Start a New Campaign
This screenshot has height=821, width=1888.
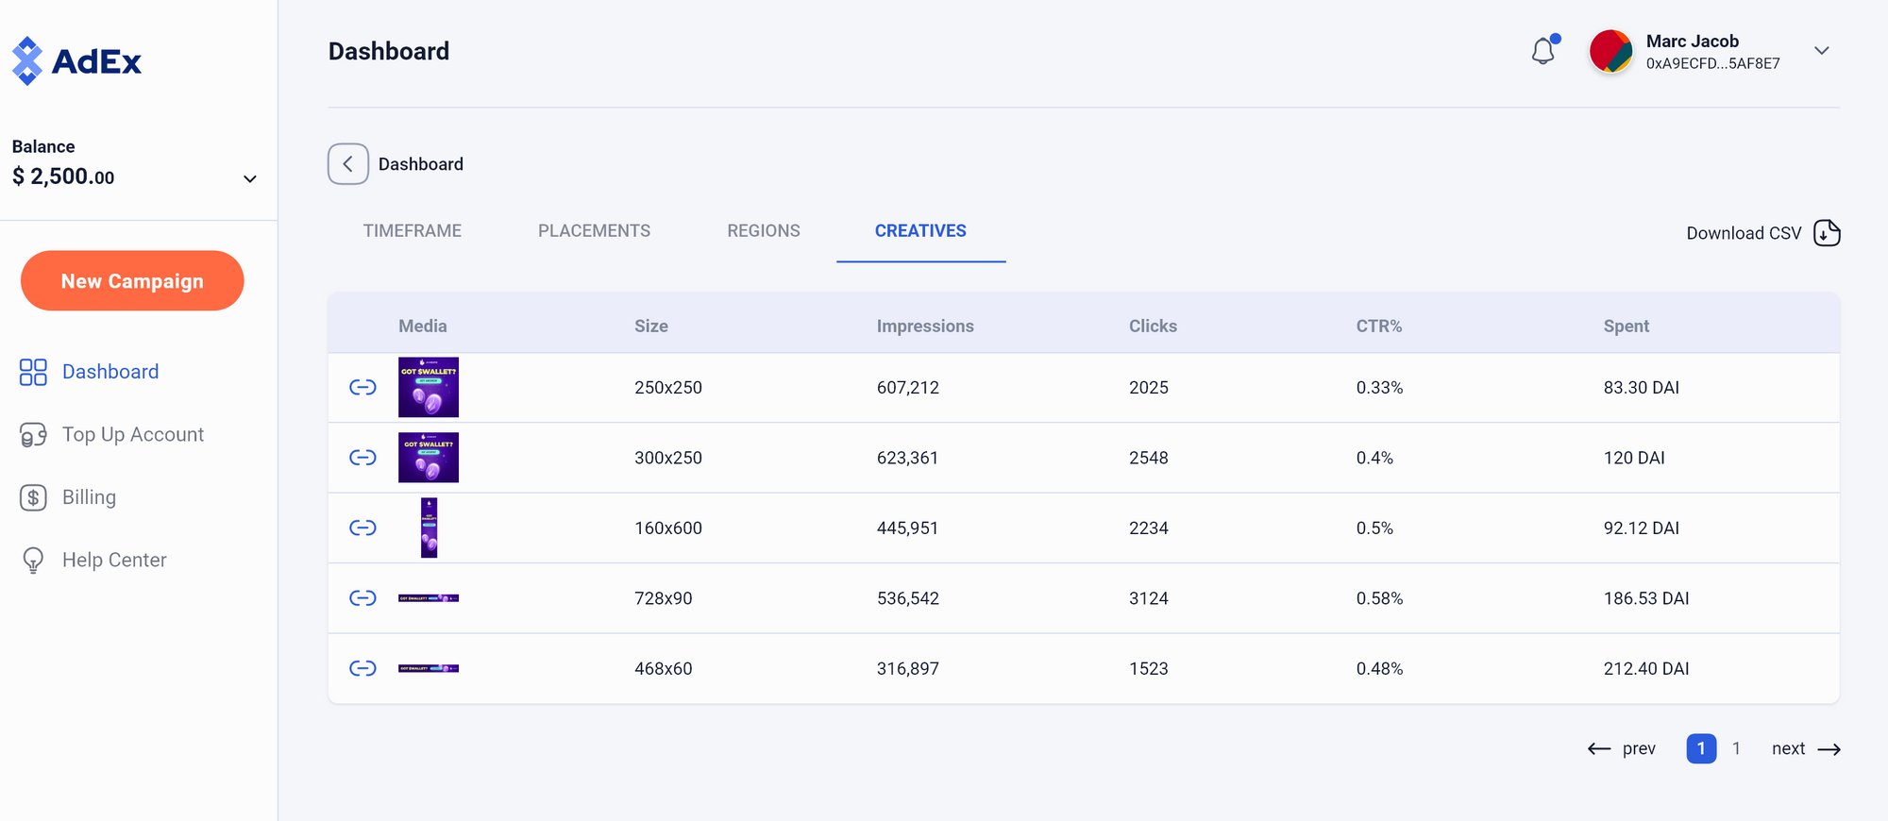pos(132,281)
